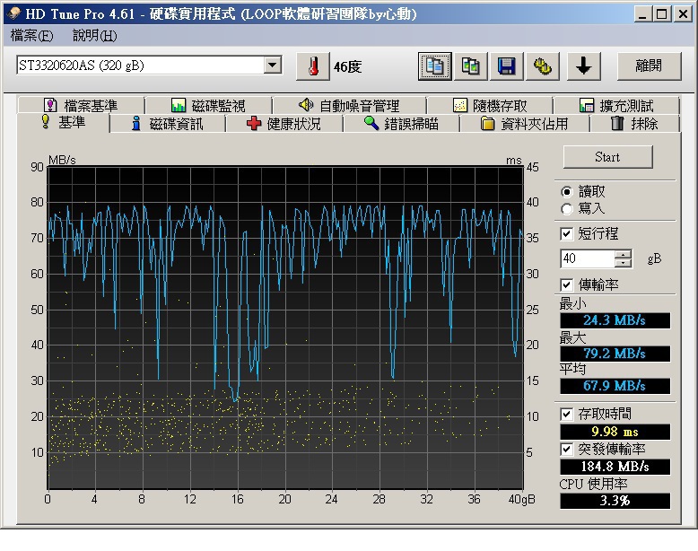The image size is (698, 551).
Task: Disable the 突發傳輸率 checkbox
Action: [567, 449]
